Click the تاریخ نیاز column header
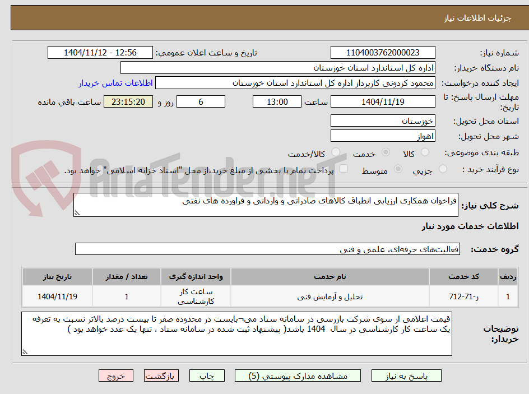 click(x=57, y=277)
